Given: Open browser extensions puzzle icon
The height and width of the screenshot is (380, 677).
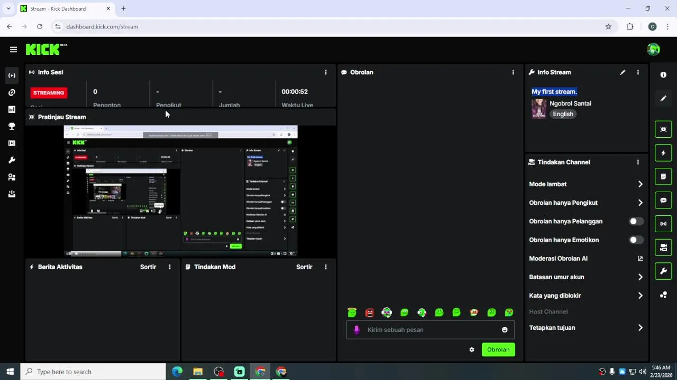Looking at the screenshot, I should tap(630, 26).
